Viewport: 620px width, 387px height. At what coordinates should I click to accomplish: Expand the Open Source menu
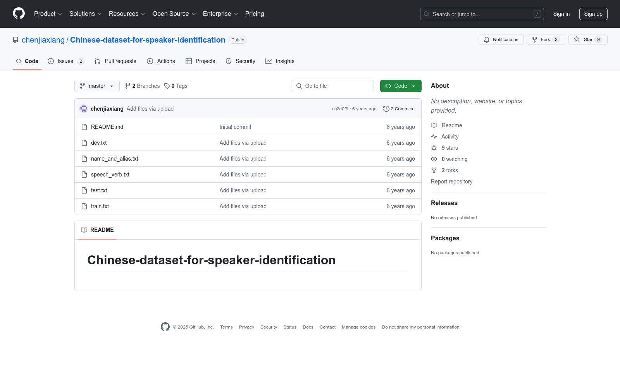[174, 14]
